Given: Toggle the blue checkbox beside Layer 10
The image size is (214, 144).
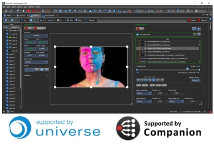Looking at the screenshot, I should pos(7,57).
